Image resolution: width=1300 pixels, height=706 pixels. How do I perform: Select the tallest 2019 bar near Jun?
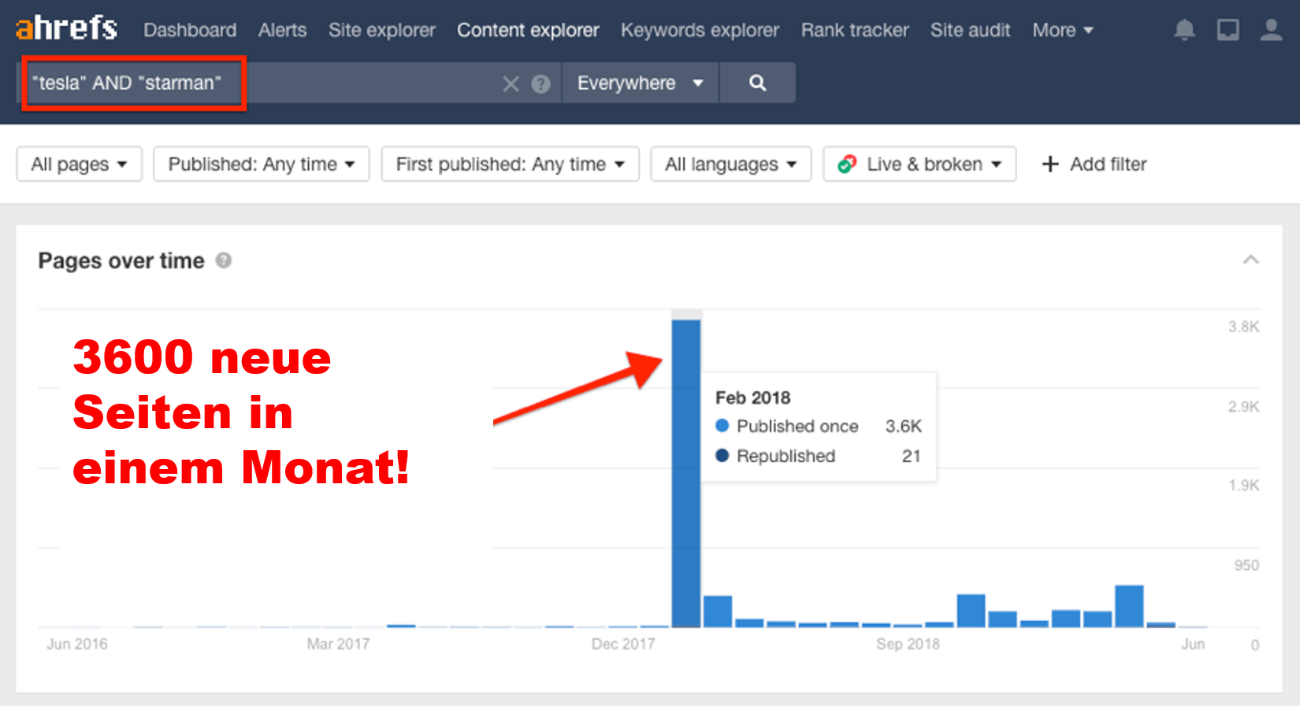coord(1129,606)
